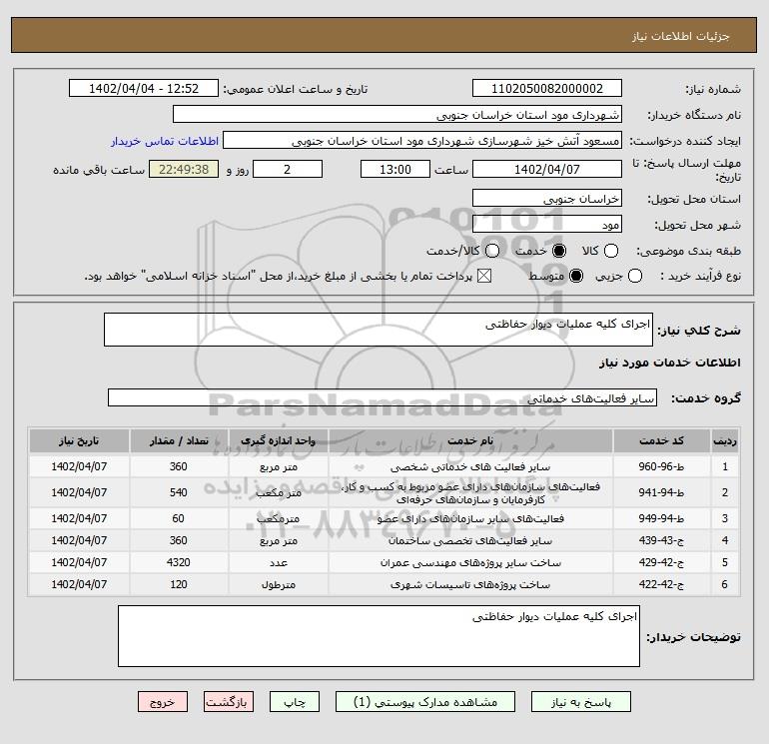Click service code ط-96-960
The width and height of the screenshot is (769, 744).
point(661,466)
